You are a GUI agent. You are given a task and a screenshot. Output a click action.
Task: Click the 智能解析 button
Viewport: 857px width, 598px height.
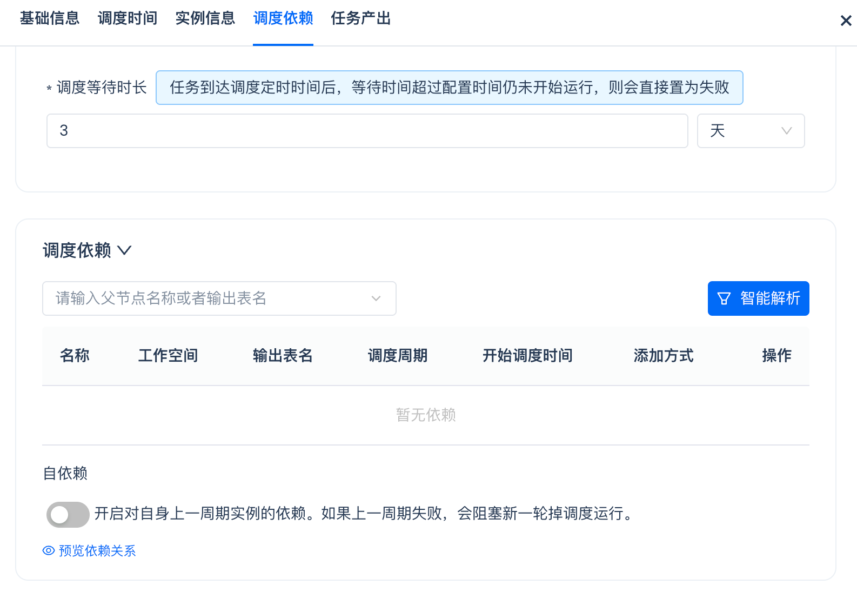point(758,298)
